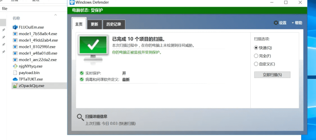Click the payload.bin blank file icon
Image resolution: width=316 pixels, height=140 pixels.
tap(15, 73)
